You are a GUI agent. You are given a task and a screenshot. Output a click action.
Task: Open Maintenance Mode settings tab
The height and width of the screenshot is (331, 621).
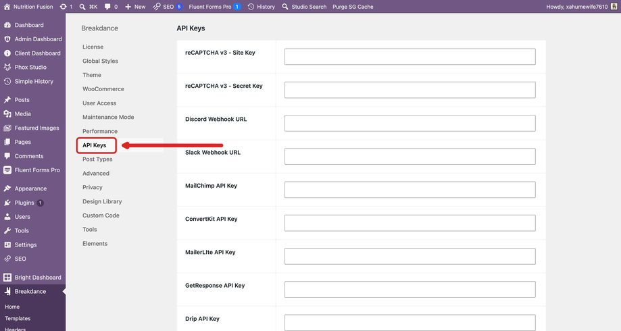coord(108,117)
